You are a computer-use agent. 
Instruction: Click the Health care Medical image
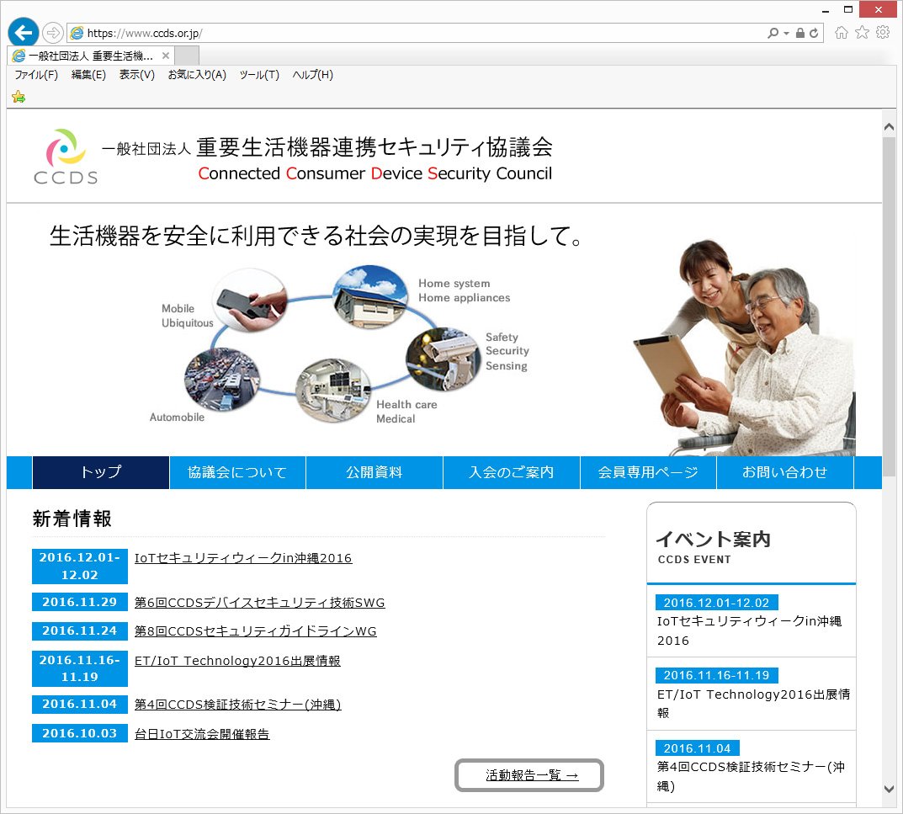click(x=333, y=391)
